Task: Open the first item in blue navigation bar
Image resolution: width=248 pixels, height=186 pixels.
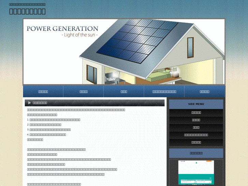Action: pyautogui.click(x=43, y=91)
